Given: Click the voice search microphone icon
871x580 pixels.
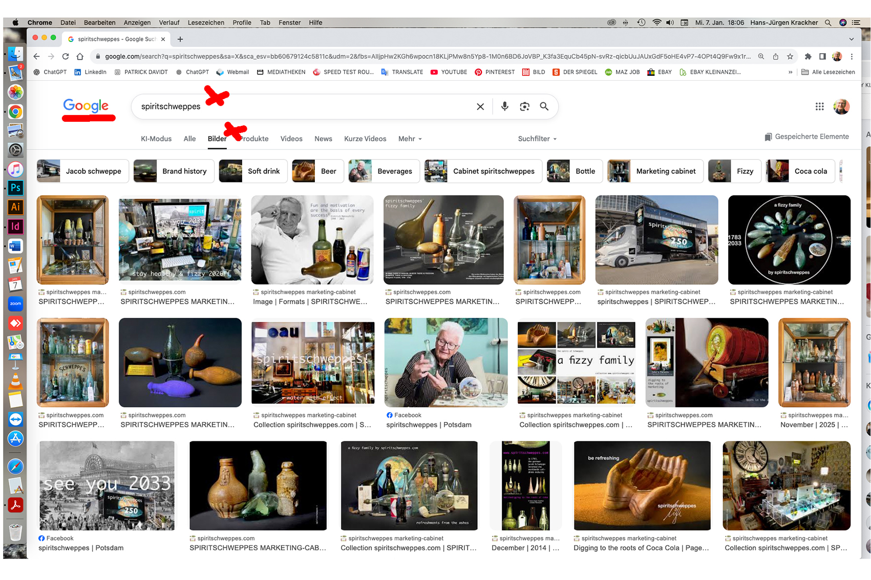Looking at the screenshot, I should (504, 106).
